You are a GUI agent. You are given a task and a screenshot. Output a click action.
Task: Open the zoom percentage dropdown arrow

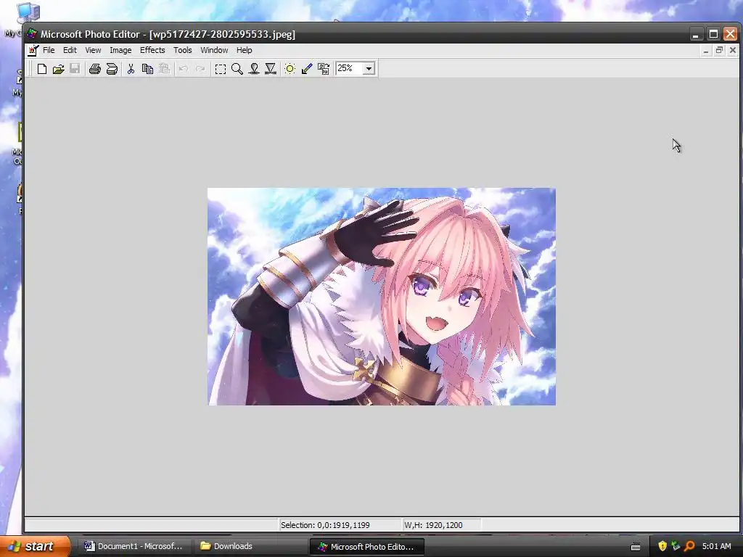(x=369, y=69)
